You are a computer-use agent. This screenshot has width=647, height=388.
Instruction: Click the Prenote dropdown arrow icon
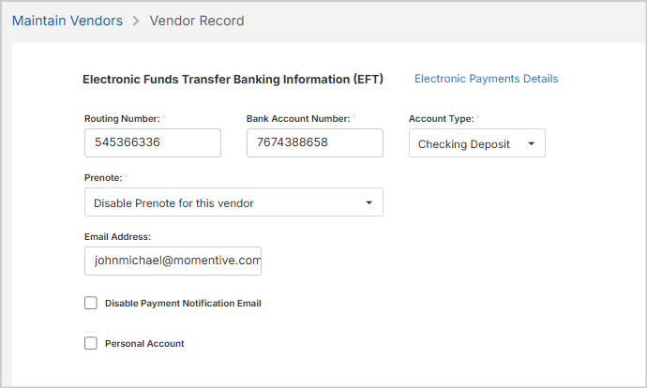pyautogui.click(x=369, y=202)
